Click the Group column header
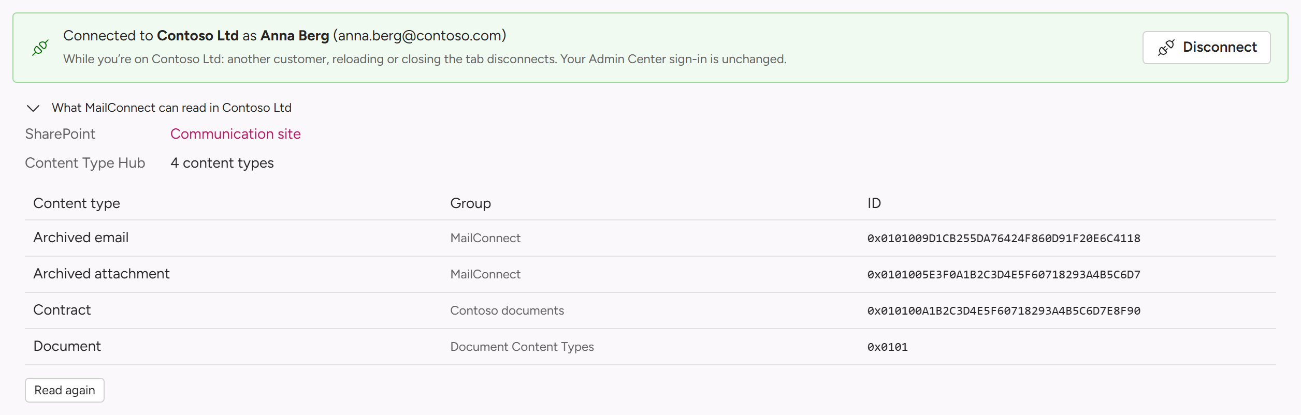This screenshot has width=1301, height=415. click(470, 203)
